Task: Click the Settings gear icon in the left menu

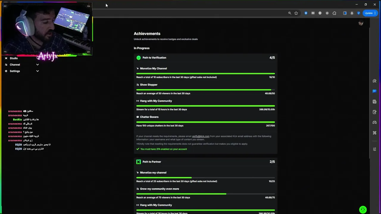Action: (6, 71)
